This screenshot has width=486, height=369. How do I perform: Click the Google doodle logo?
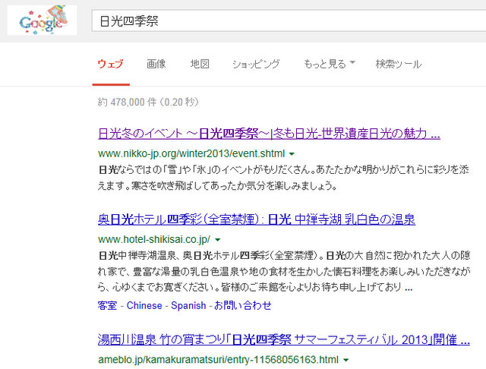(40, 20)
